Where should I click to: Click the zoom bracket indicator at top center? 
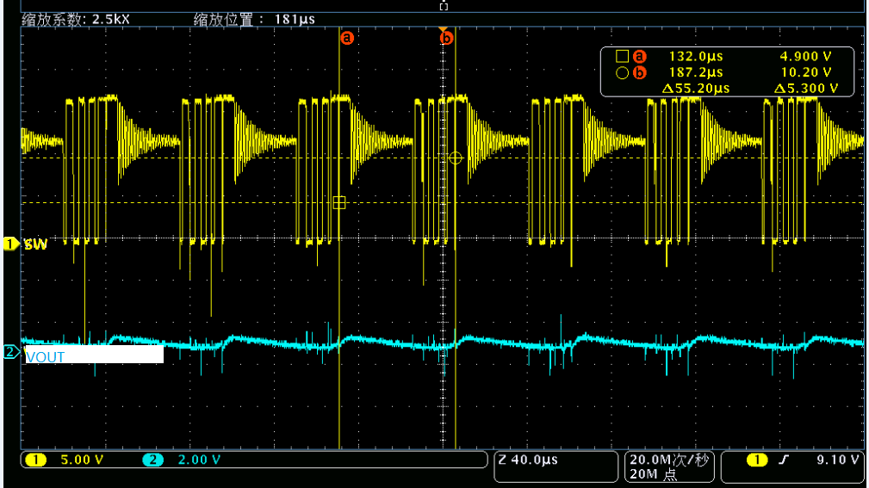coord(444,6)
